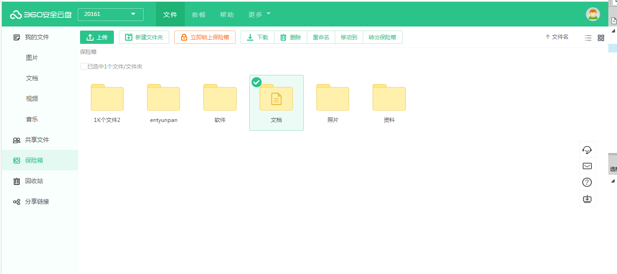Click the customer service headset icon
The height and width of the screenshot is (274, 617).
click(587, 150)
